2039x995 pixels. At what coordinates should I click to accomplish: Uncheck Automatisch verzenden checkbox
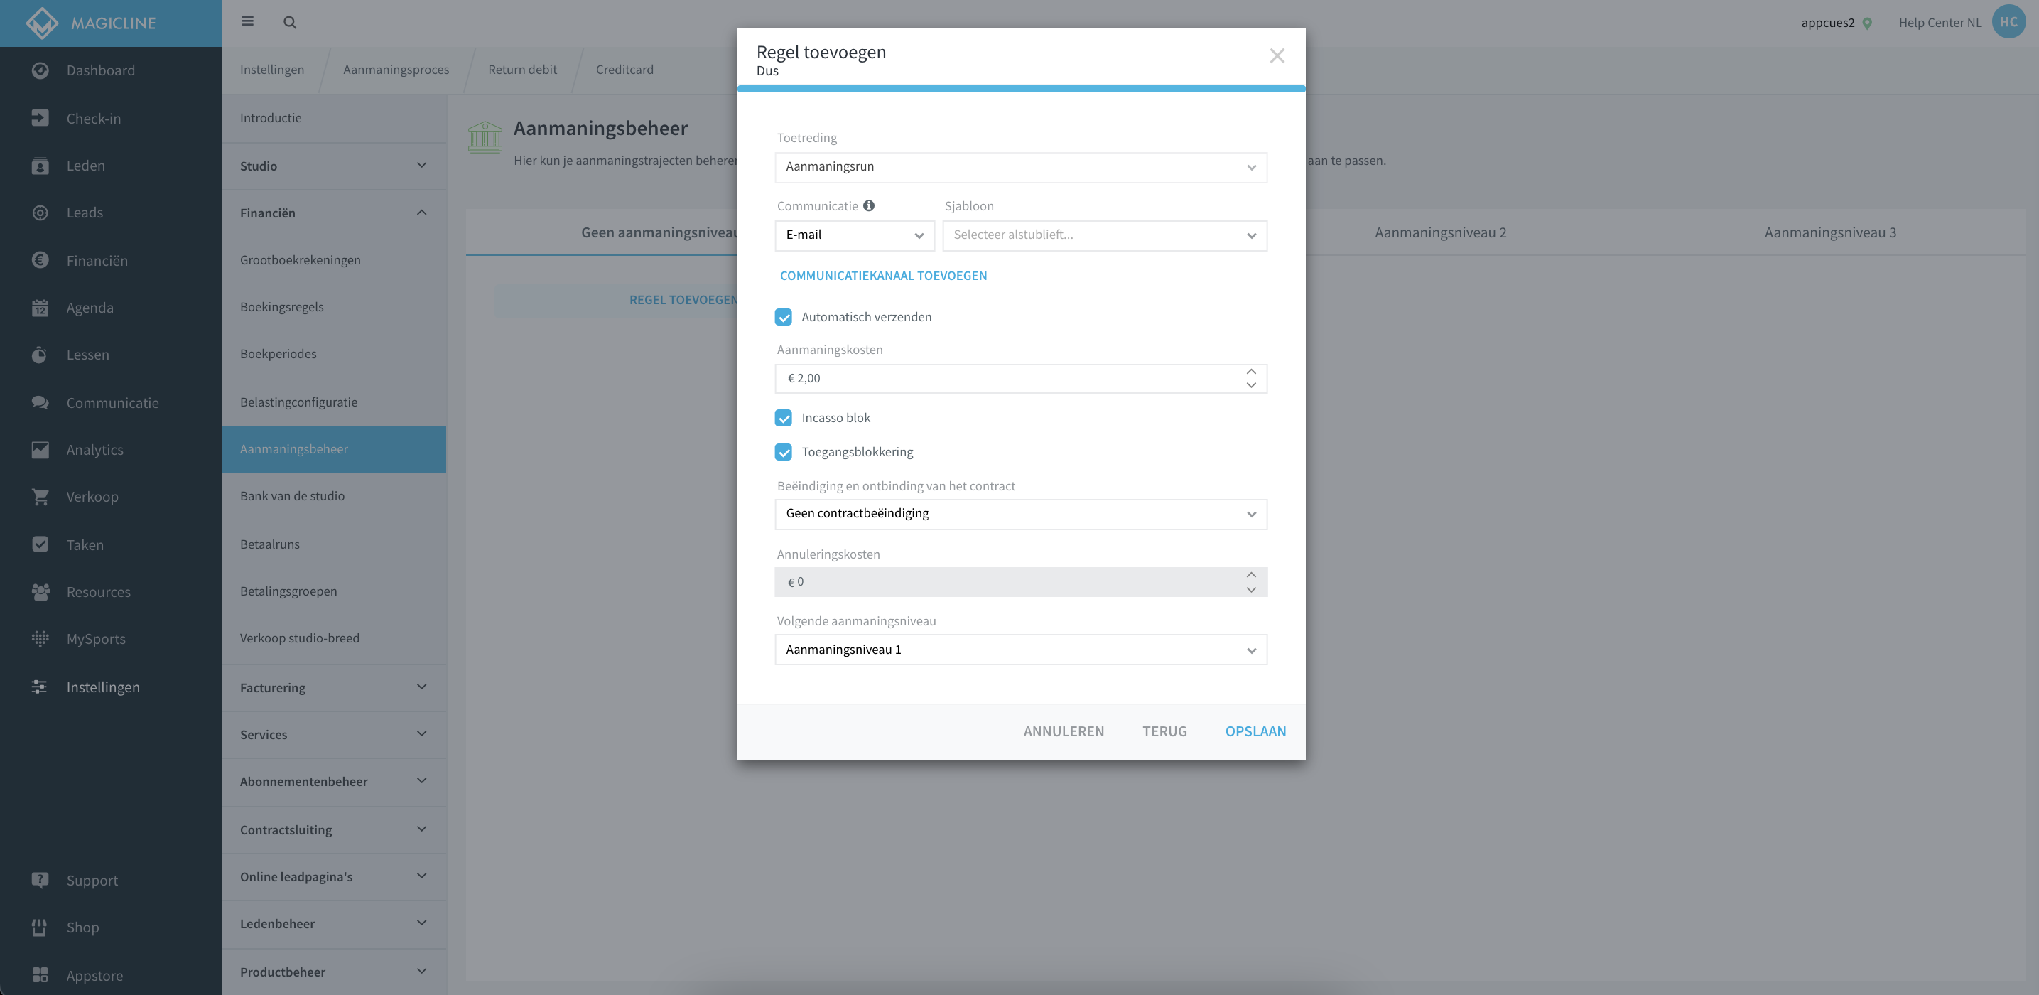pos(784,318)
